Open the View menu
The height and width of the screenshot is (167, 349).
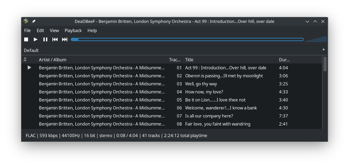tap(54, 30)
